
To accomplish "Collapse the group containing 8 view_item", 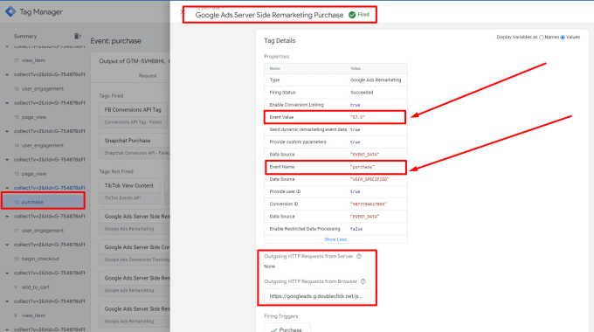I will click(x=7, y=301).
